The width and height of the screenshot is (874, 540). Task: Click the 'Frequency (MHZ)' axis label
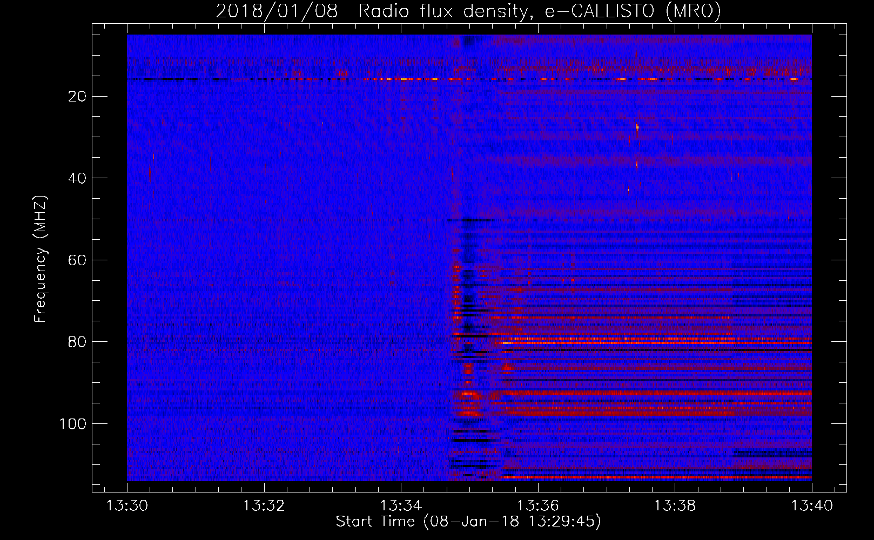(x=41, y=259)
